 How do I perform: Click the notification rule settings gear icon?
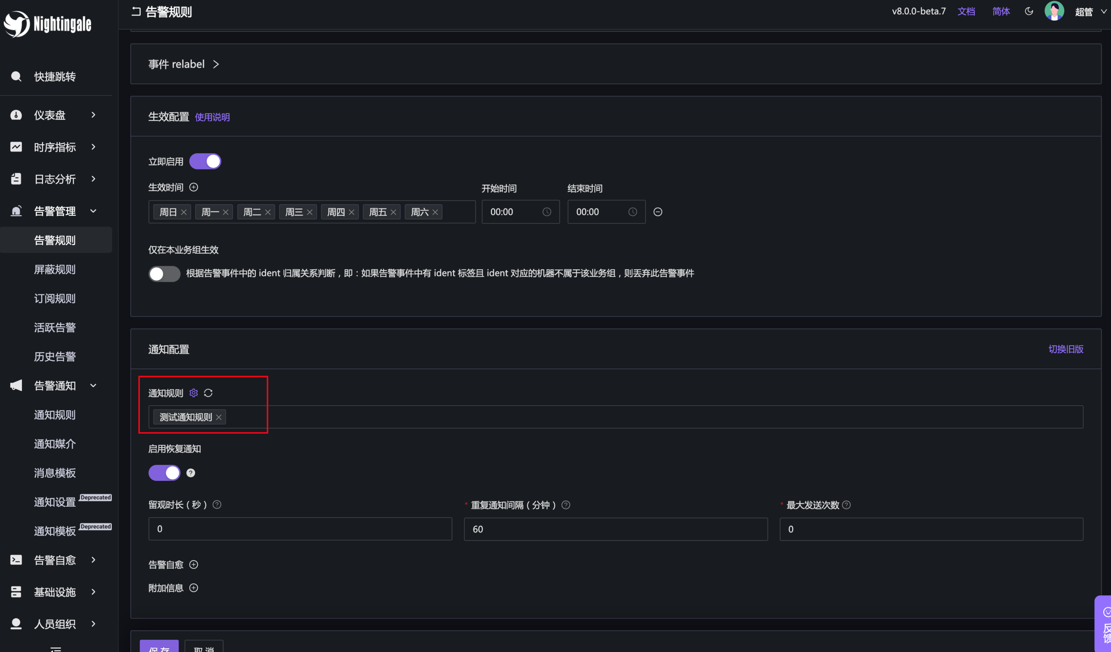[193, 393]
